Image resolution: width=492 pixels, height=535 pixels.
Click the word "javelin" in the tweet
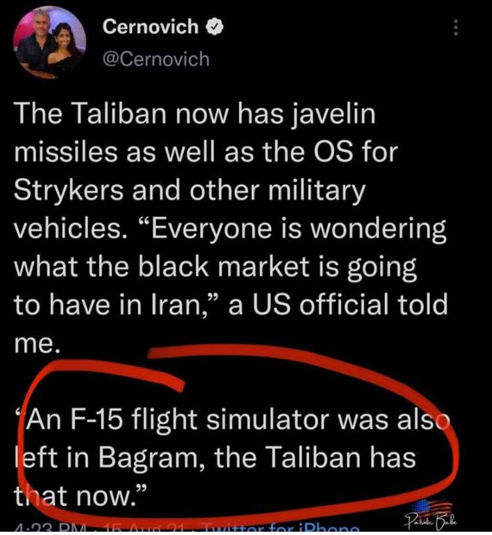click(333, 115)
